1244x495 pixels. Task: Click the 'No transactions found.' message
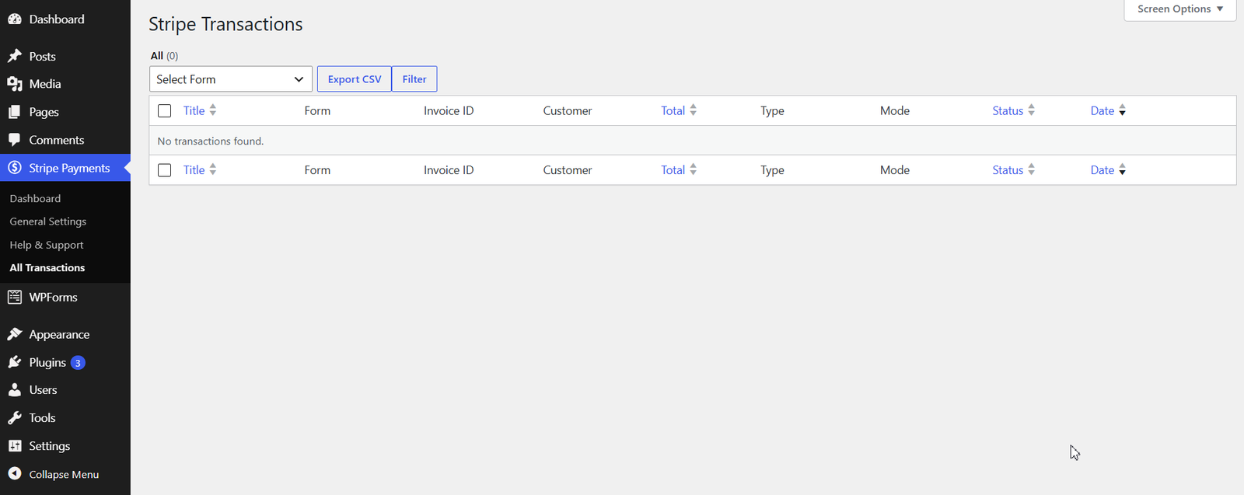pyautogui.click(x=211, y=141)
